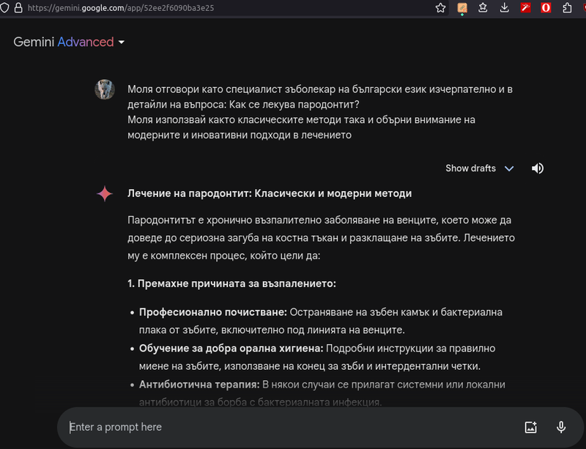This screenshot has height=449, width=586.
Task: Open the browser downloads panel
Action: (505, 8)
